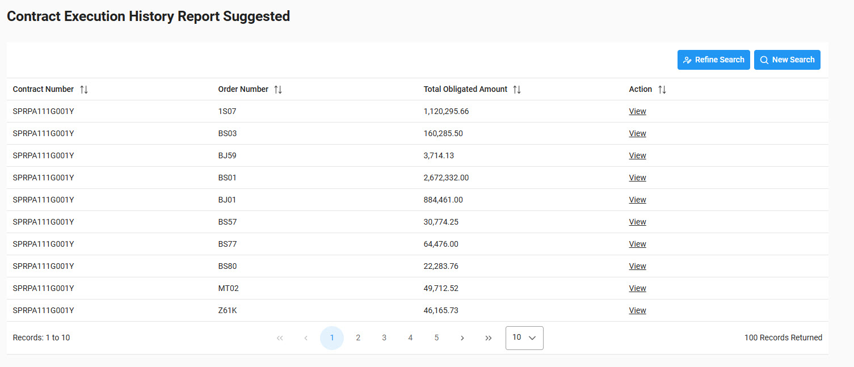Image resolution: width=854 pixels, height=367 pixels.
Task: Start a New Search
Action: point(787,60)
